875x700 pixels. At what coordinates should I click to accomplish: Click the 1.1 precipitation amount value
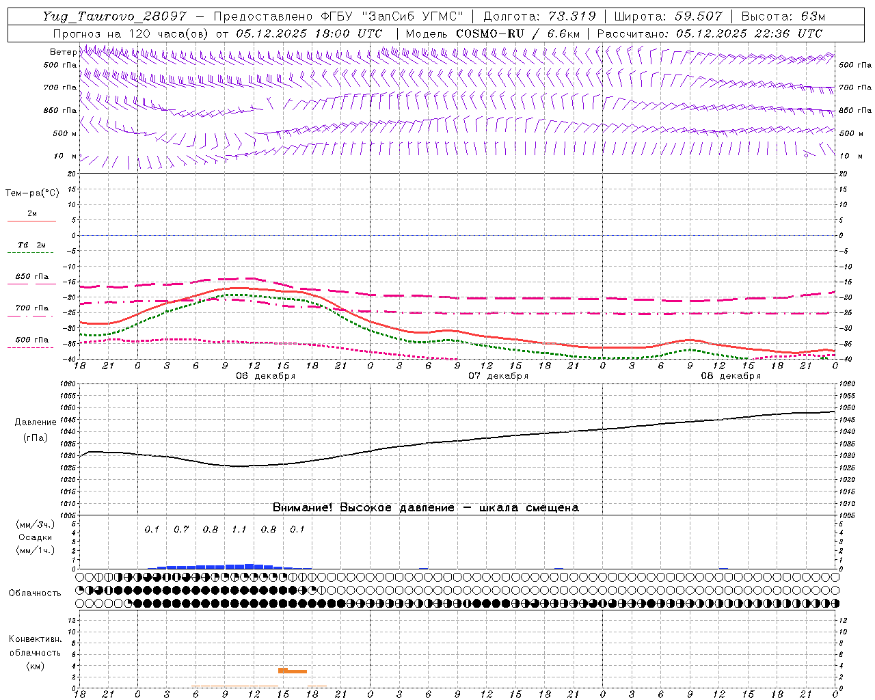tap(239, 529)
